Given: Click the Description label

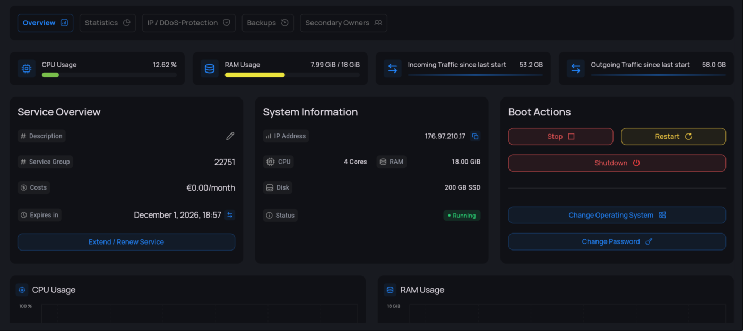Looking at the screenshot, I should [x=41, y=136].
